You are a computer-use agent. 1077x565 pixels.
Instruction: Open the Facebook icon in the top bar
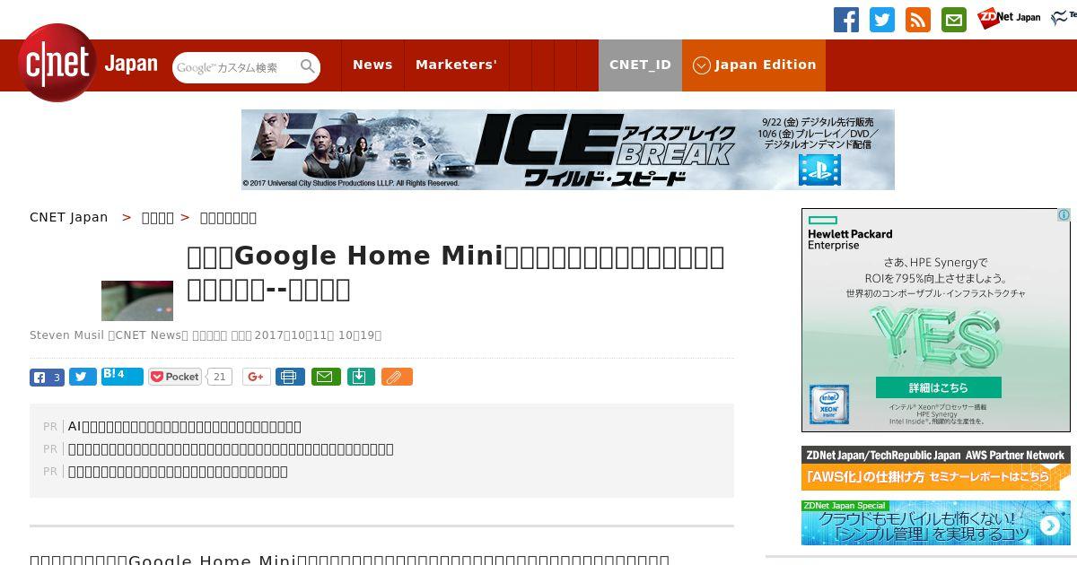point(846,20)
